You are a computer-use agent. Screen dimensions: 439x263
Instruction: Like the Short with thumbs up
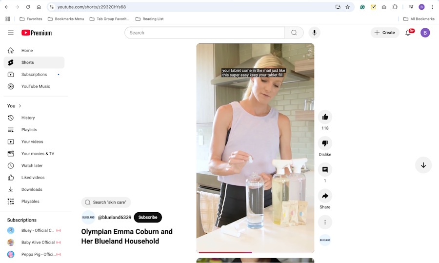click(x=325, y=117)
